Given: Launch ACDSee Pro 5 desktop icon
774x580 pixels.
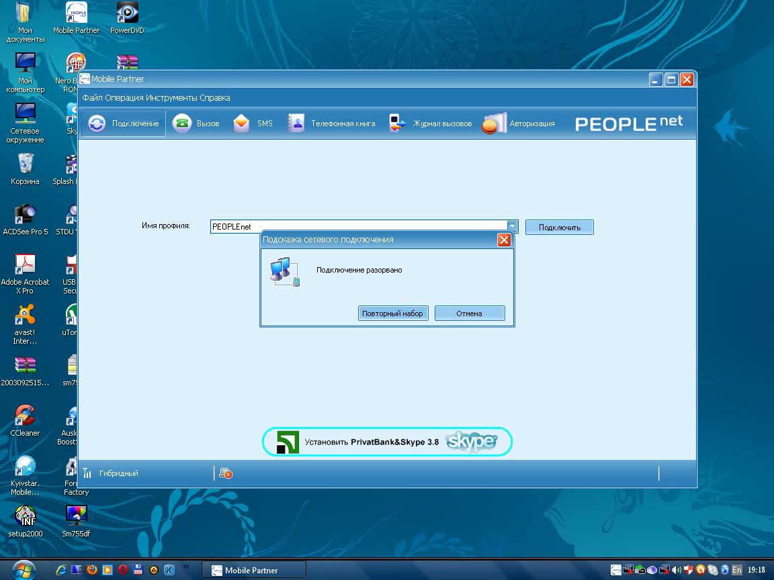Looking at the screenshot, I should click(25, 220).
